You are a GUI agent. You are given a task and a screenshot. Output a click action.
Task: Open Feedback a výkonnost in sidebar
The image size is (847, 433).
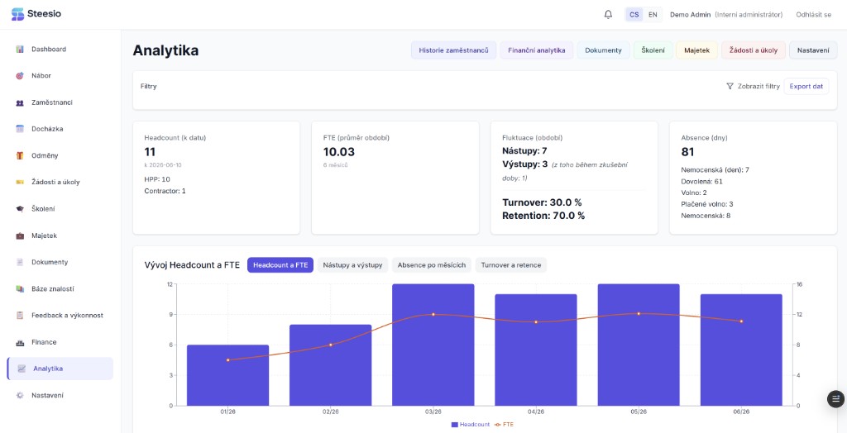(60, 316)
